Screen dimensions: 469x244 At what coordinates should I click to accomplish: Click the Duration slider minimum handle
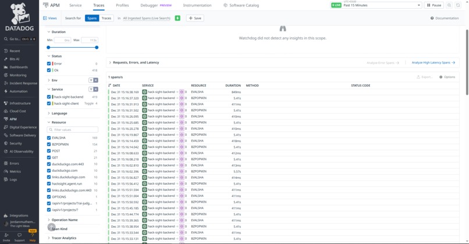pos(48,47)
